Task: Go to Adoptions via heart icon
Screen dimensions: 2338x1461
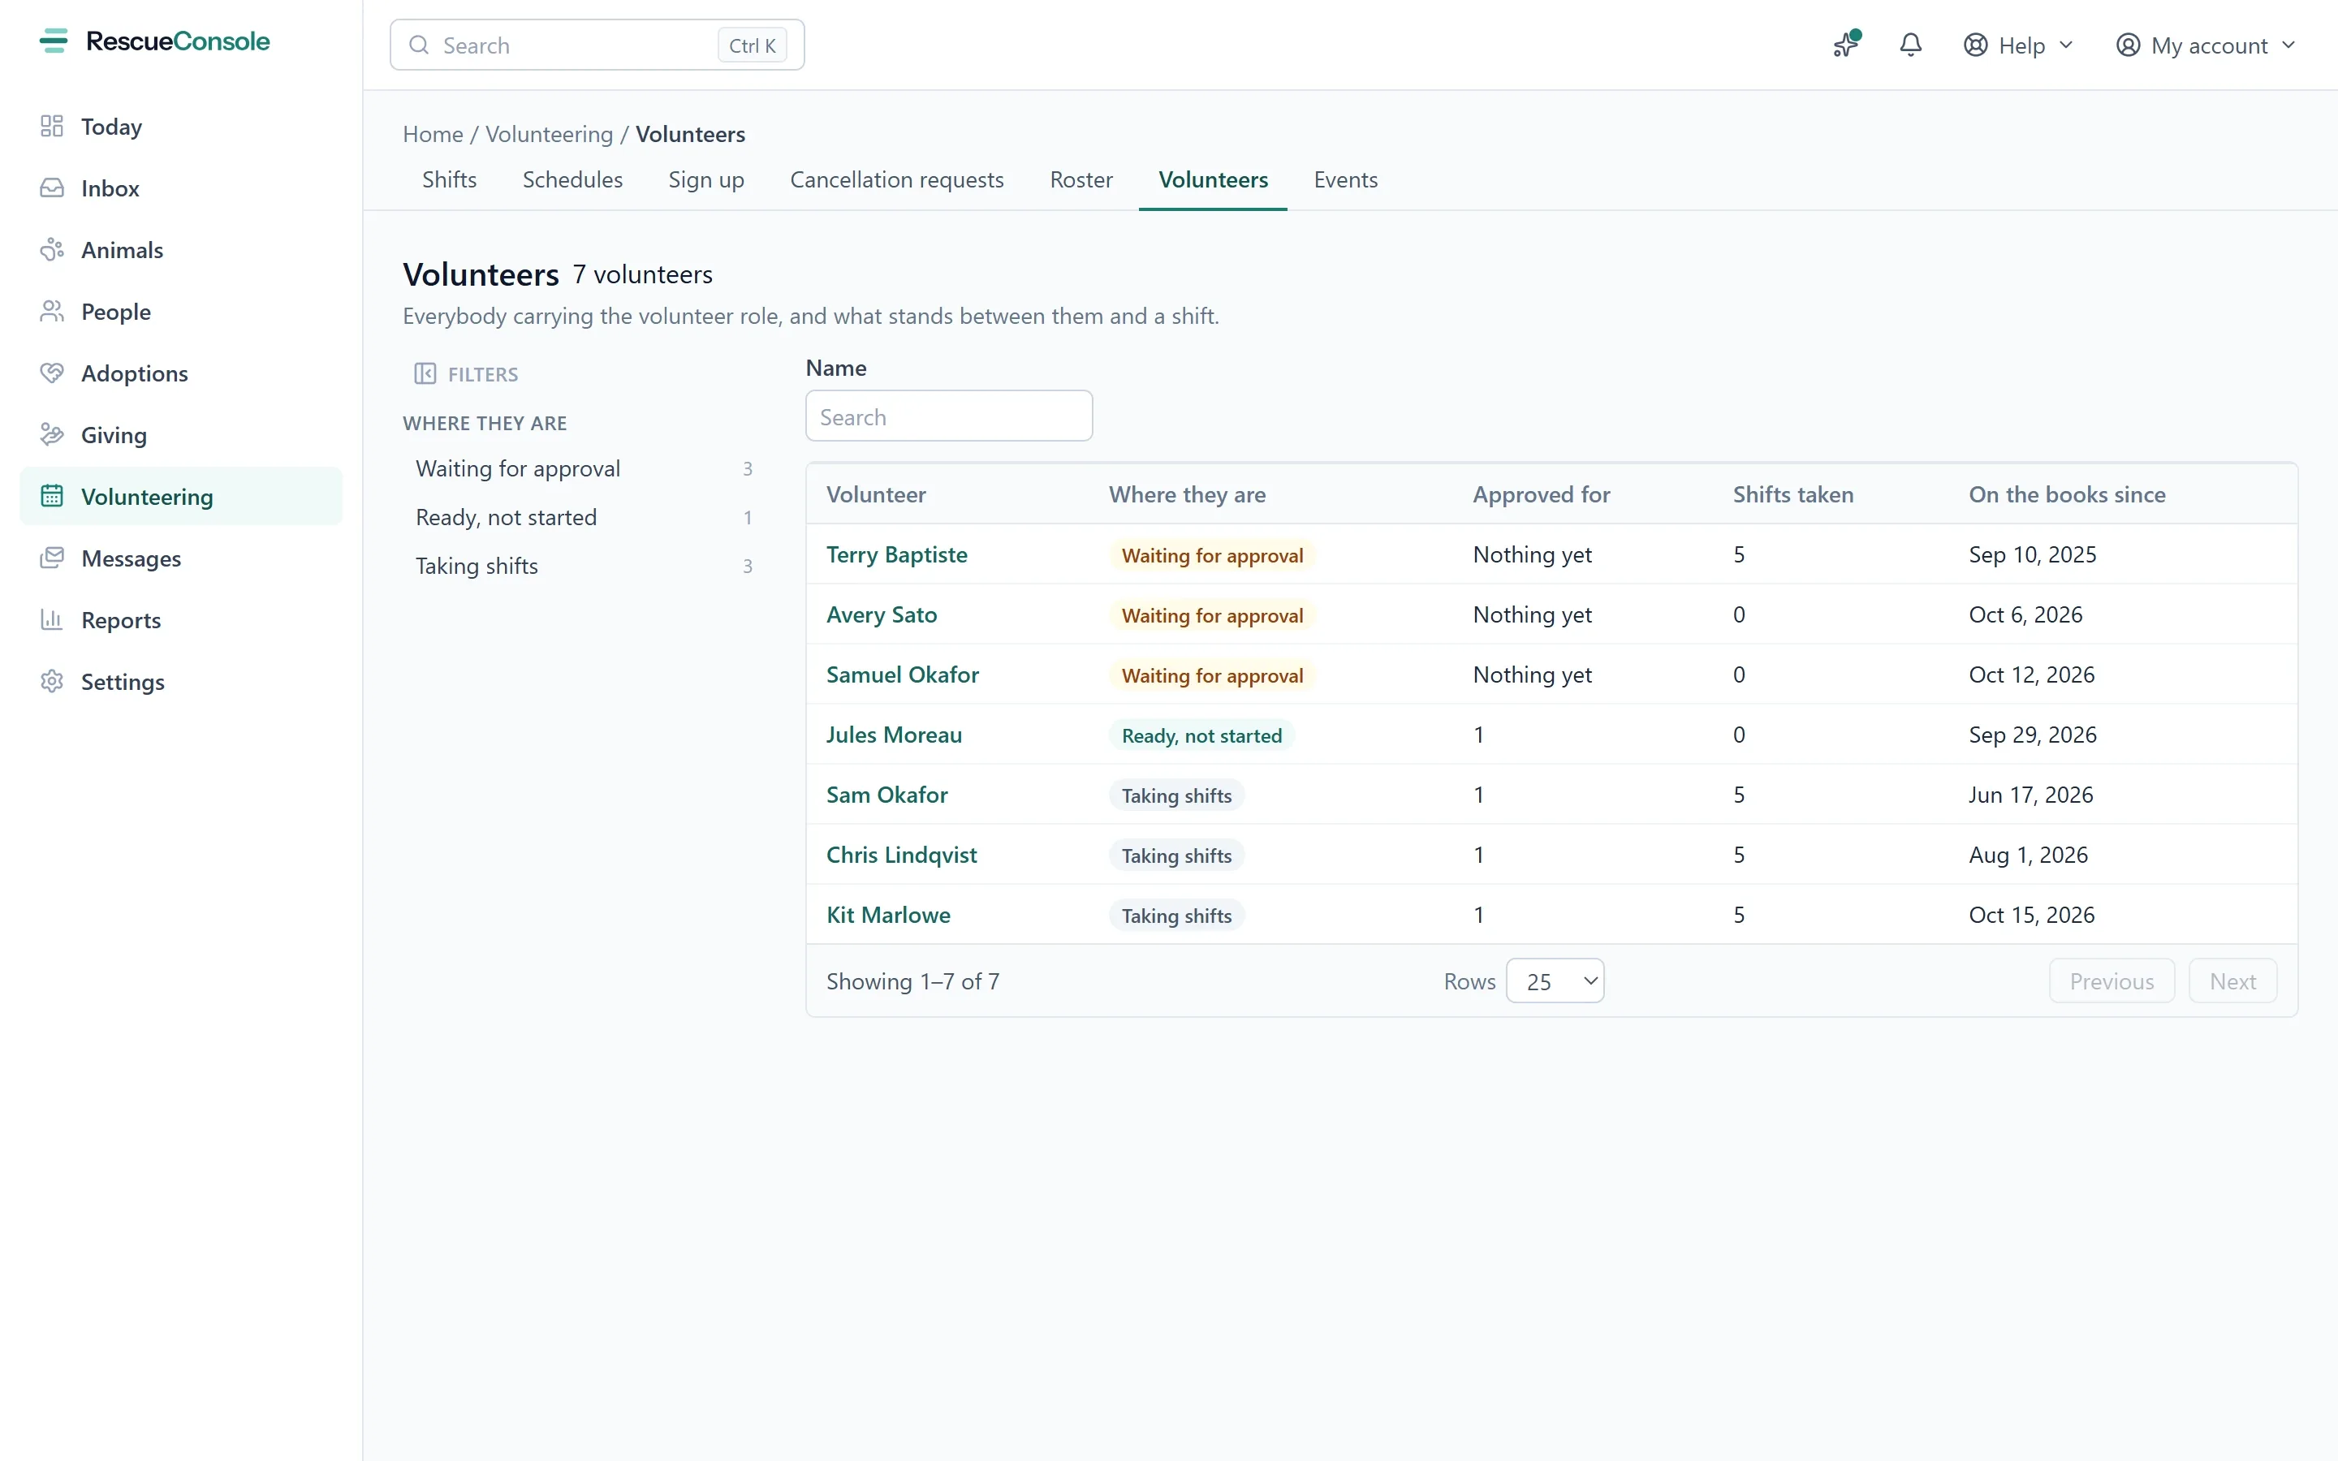Action: click(52, 373)
